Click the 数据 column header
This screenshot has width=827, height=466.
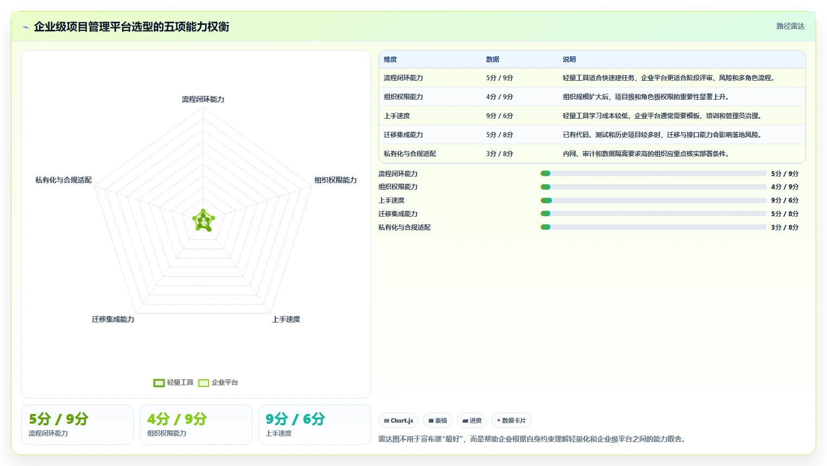(x=492, y=60)
